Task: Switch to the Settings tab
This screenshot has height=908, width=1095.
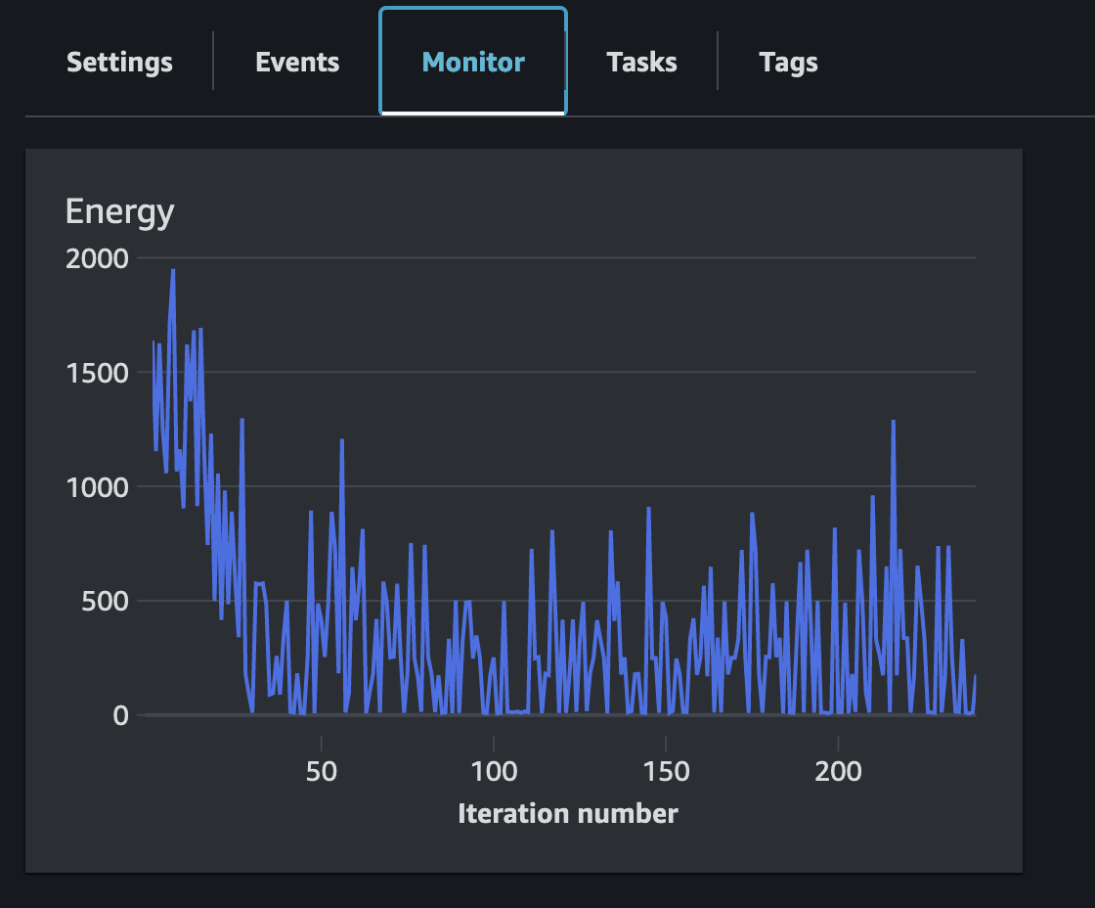Action: tap(118, 62)
